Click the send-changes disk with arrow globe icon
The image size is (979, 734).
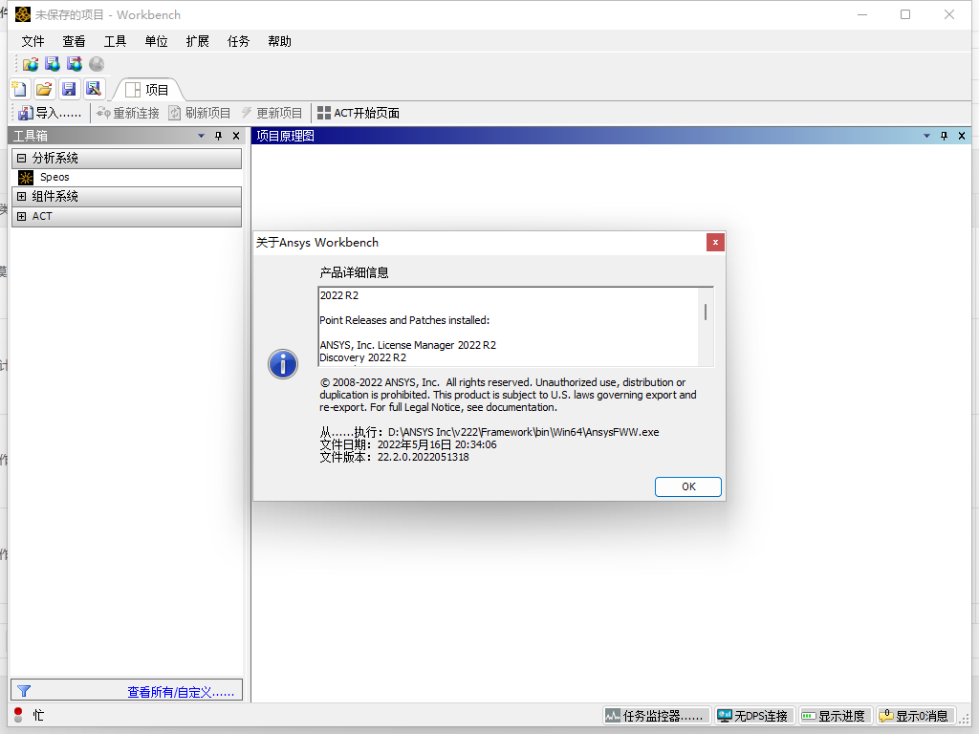click(75, 64)
